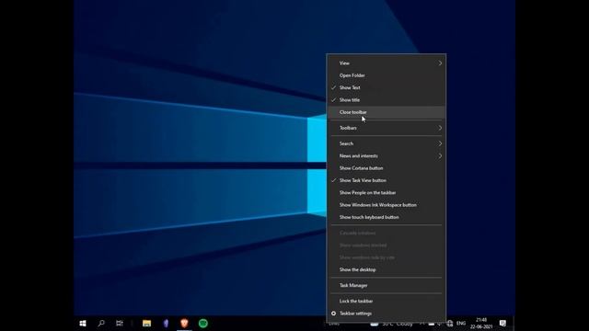
Task: Select Close toolbar menu entry
Action: click(x=387, y=112)
